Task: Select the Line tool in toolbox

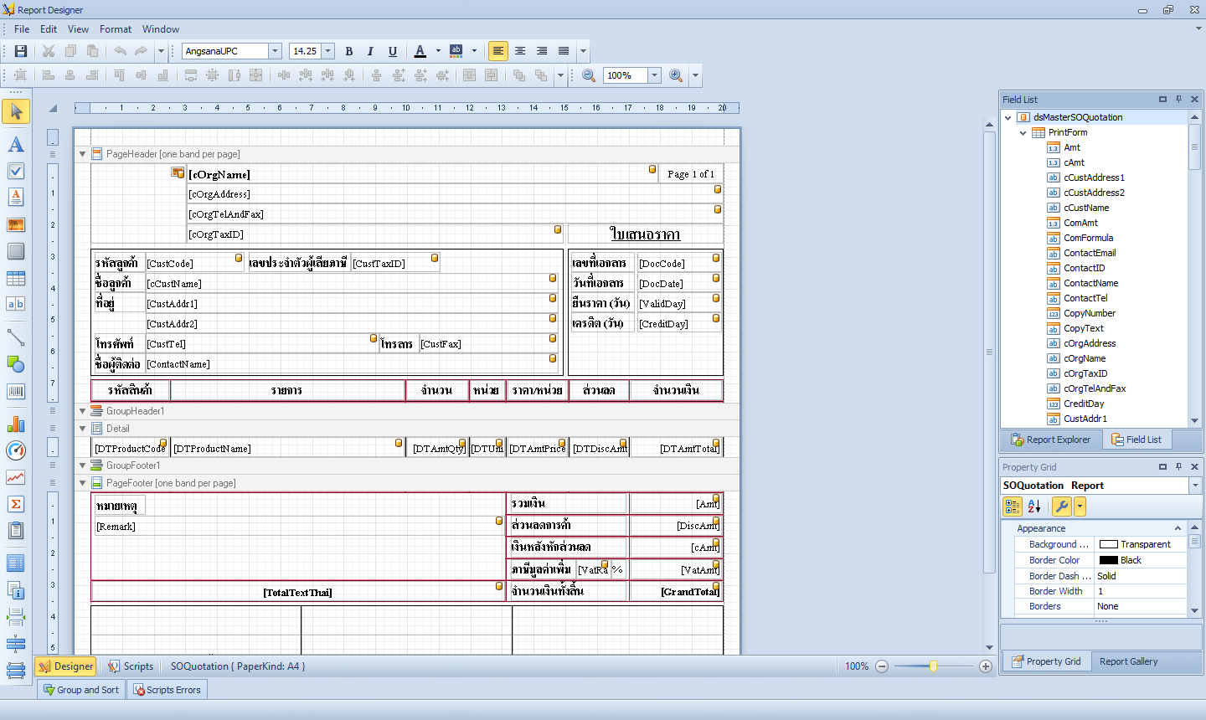Action: pos(16,337)
